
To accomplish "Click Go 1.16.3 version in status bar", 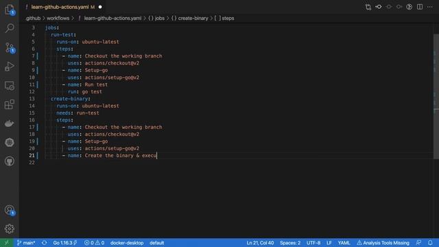I will (x=64, y=243).
